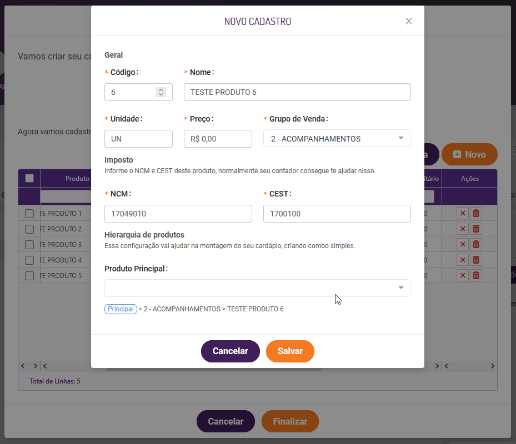516x444 pixels.
Task: Click the Produto column header
Action: pyautogui.click(x=66, y=179)
